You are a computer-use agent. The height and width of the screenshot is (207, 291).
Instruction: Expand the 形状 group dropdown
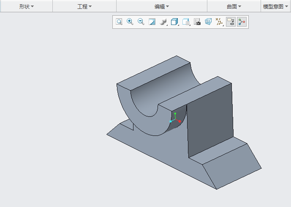[26, 6]
